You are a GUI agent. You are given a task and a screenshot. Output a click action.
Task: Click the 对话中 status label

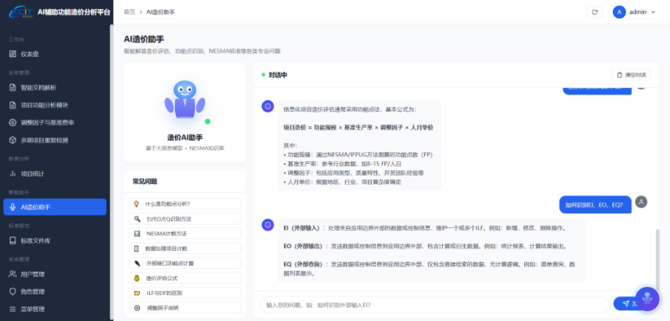tap(278, 75)
